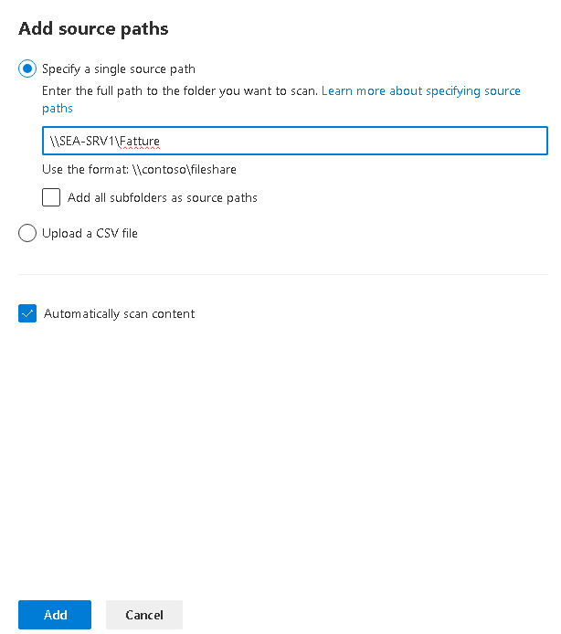
Task: Click the Add button
Action: click(55, 615)
